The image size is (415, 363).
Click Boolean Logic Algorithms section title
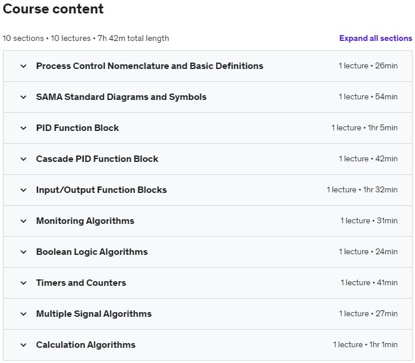tap(92, 252)
